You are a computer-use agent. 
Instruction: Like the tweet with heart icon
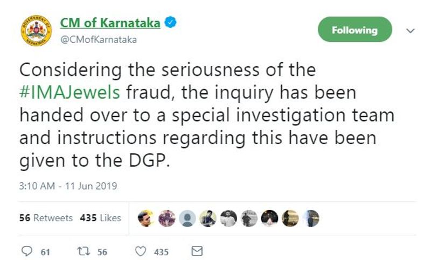point(141,251)
